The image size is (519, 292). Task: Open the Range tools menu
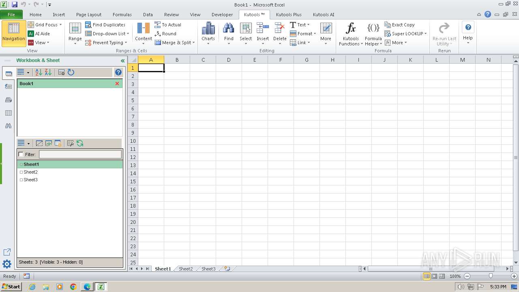(x=75, y=33)
